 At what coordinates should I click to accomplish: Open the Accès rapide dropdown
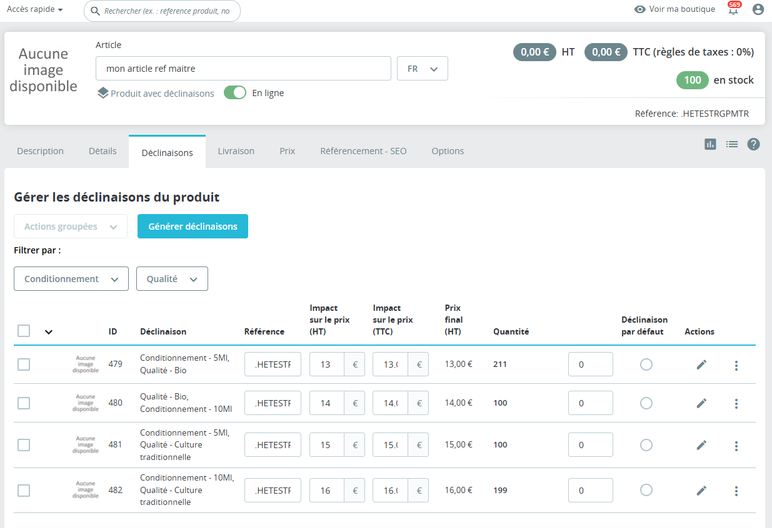click(x=35, y=9)
